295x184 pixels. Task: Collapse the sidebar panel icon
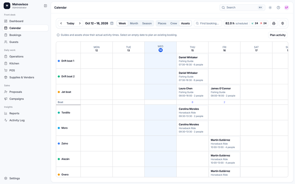(45, 6)
